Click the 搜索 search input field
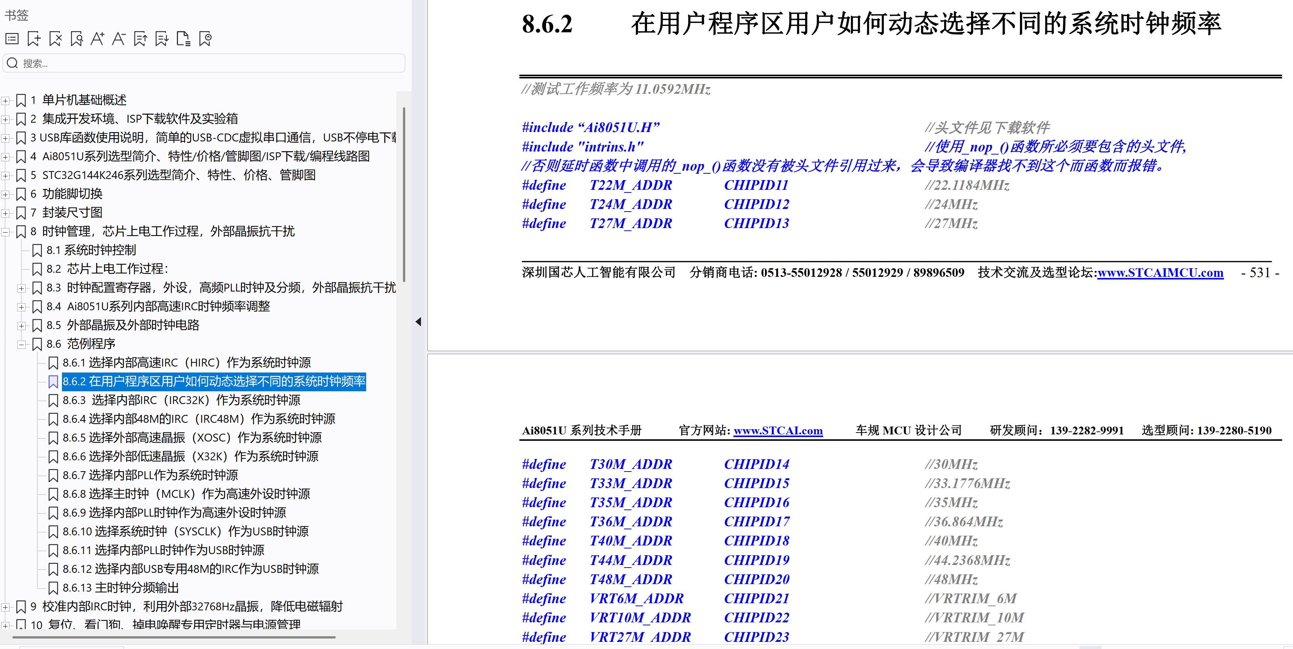 point(201,63)
